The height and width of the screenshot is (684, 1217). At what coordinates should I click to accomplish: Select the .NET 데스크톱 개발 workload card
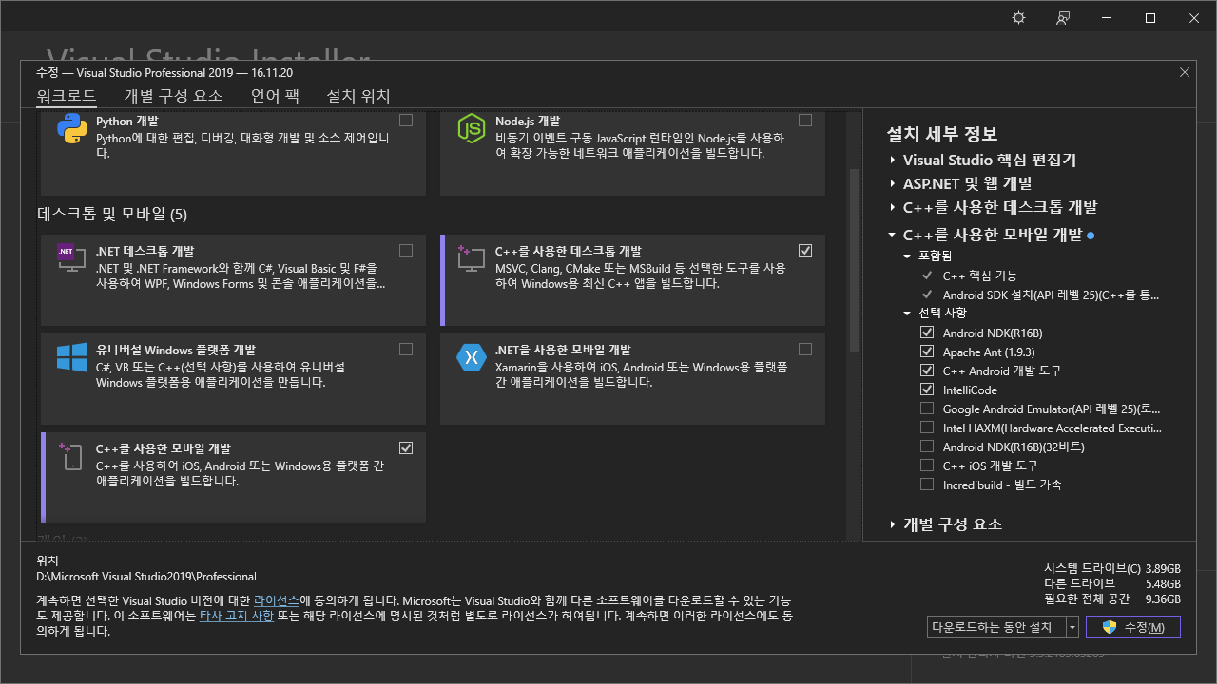(233, 280)
